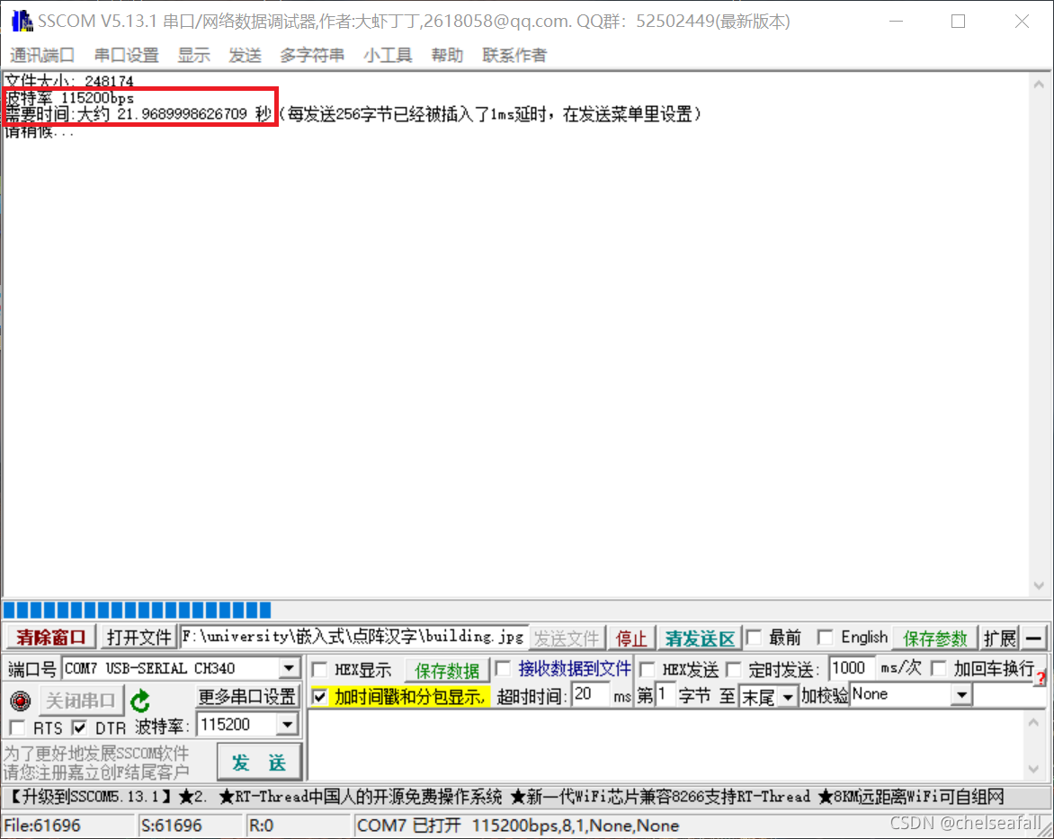Click the 超时时间 timeout input field
Screen dimensions: 1054x839
[x=590, y=693]
